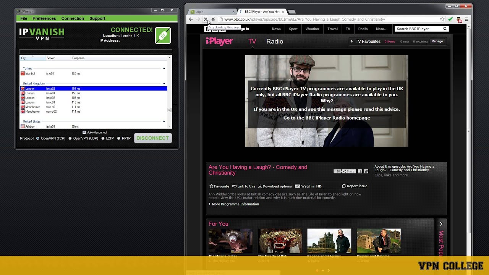The width and height of the screenshot is (489, 275).
Task: Select the PPTP protocol
Action: coord(118,138)
